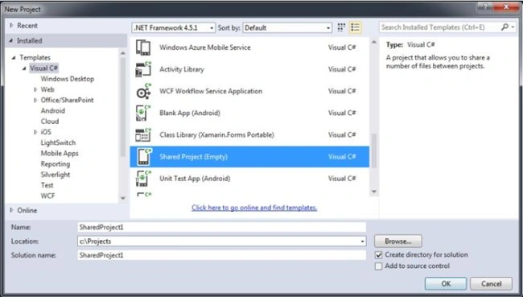Collapse the Visual C# tree node

tap(24, 68)
